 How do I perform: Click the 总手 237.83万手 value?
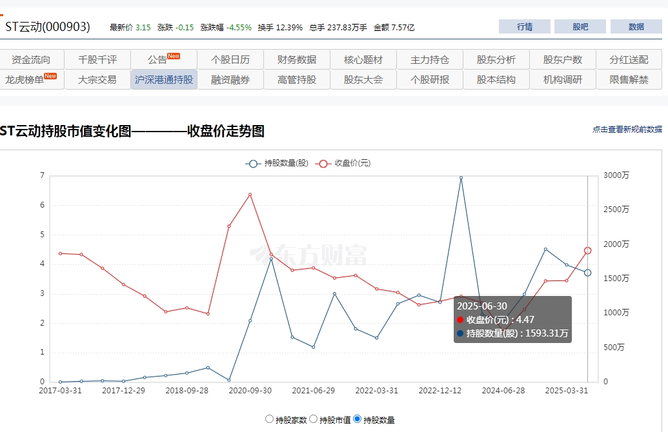[338, 28]
